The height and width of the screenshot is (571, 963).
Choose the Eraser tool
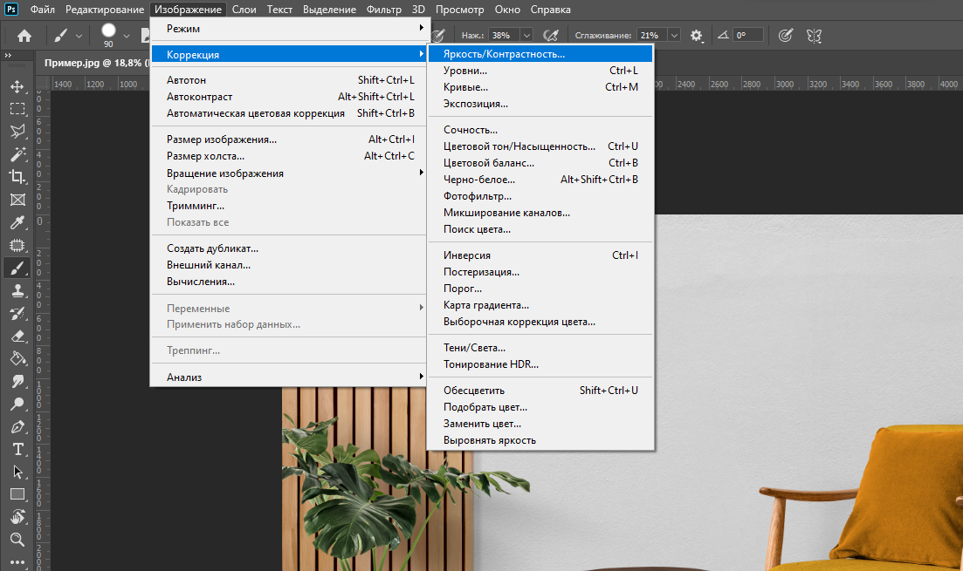point(17,336)
